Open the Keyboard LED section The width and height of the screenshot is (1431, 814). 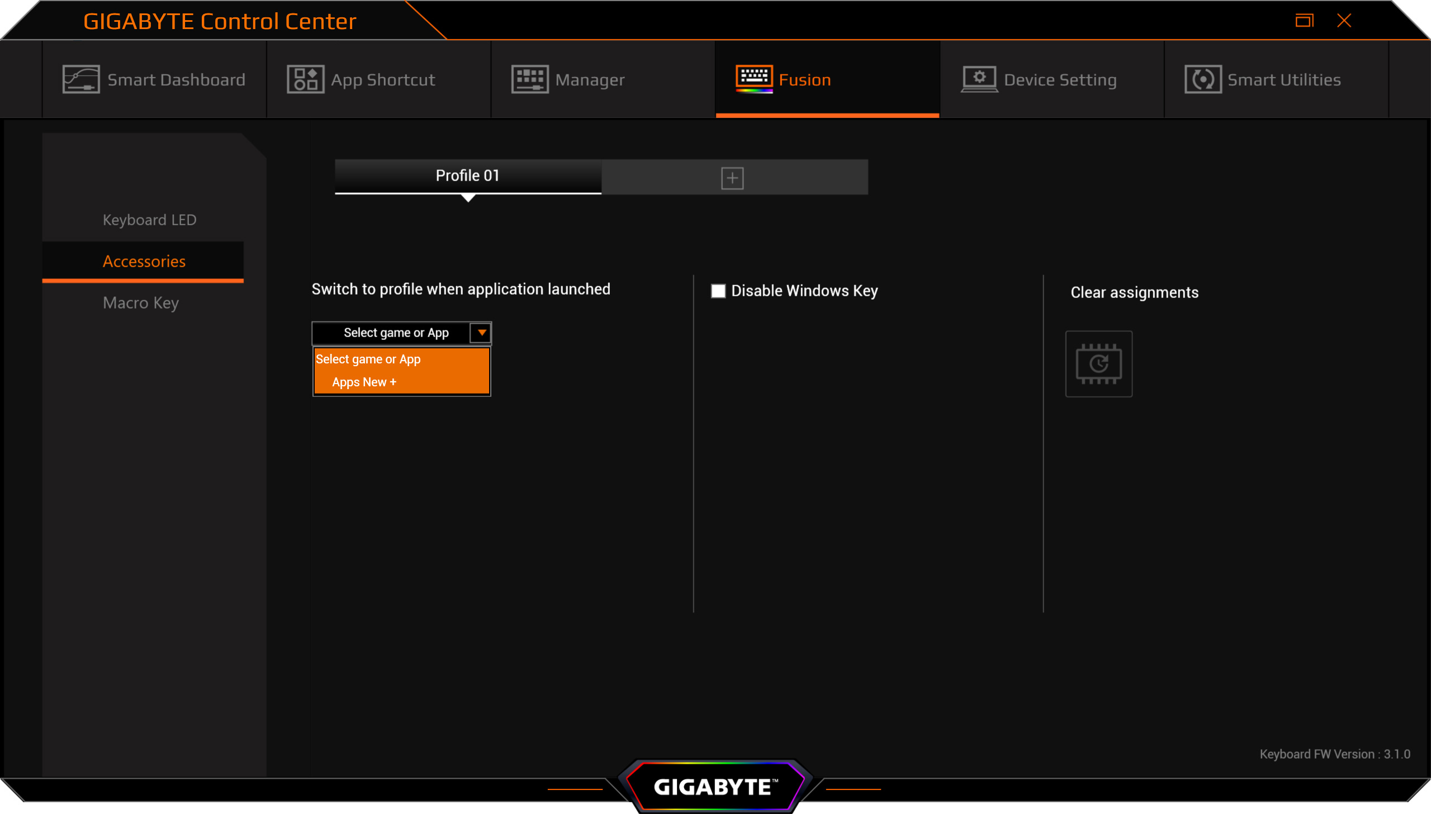pyautogui.click(x=149, y=220)
